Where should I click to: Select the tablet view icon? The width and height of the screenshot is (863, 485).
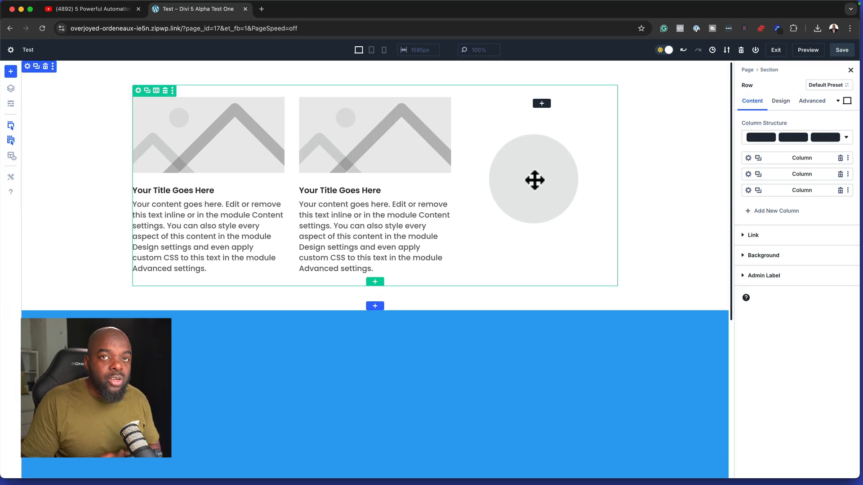click(371, 50)
